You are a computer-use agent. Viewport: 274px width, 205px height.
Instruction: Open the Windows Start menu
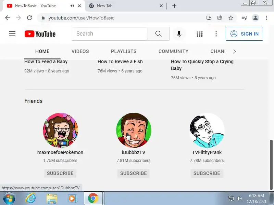click(9, 198)
